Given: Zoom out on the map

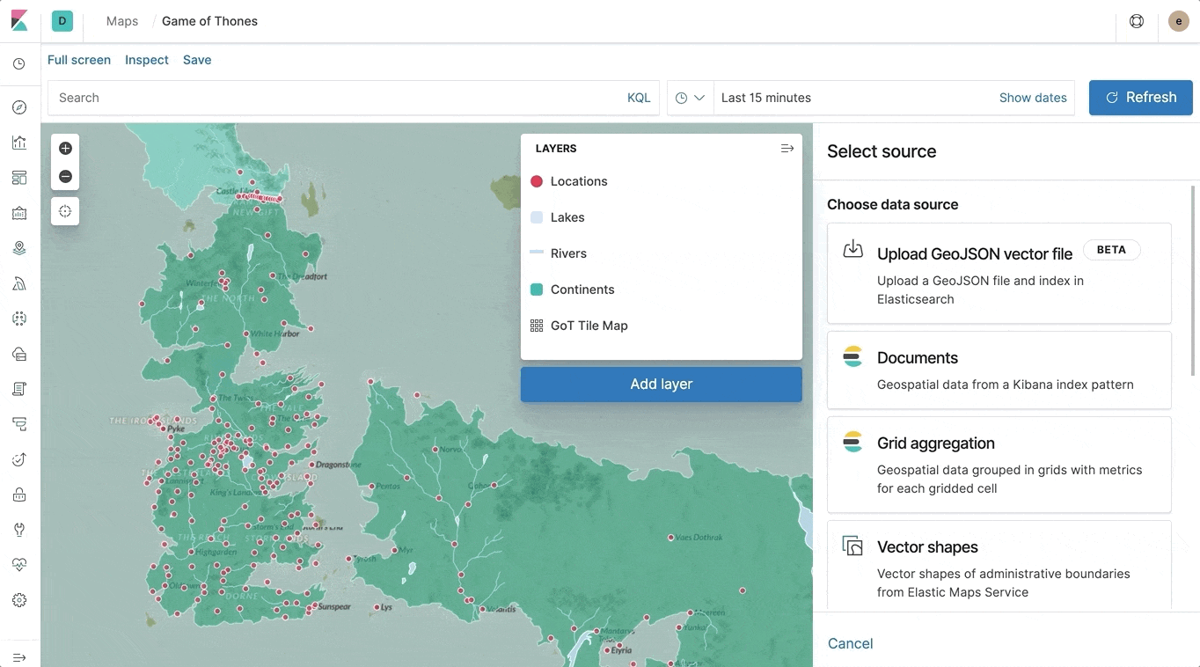Looking at the screenshot, I should [x=65, y=177].
